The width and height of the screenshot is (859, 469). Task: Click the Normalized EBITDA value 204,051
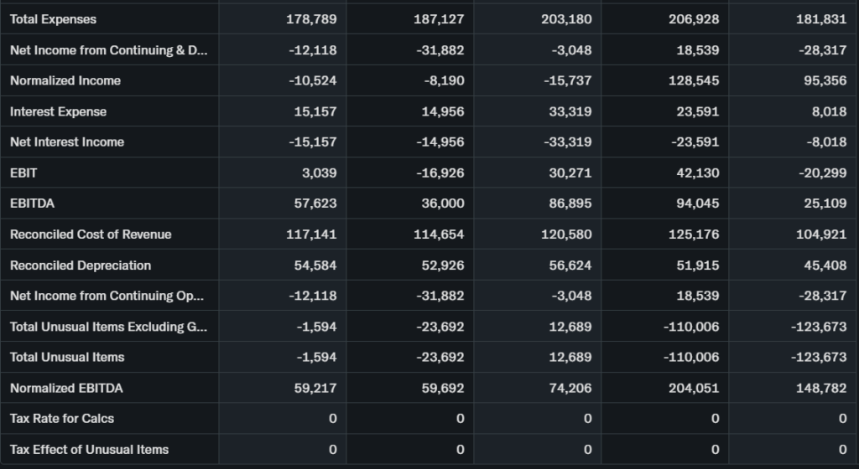click(x=695, y=389)
